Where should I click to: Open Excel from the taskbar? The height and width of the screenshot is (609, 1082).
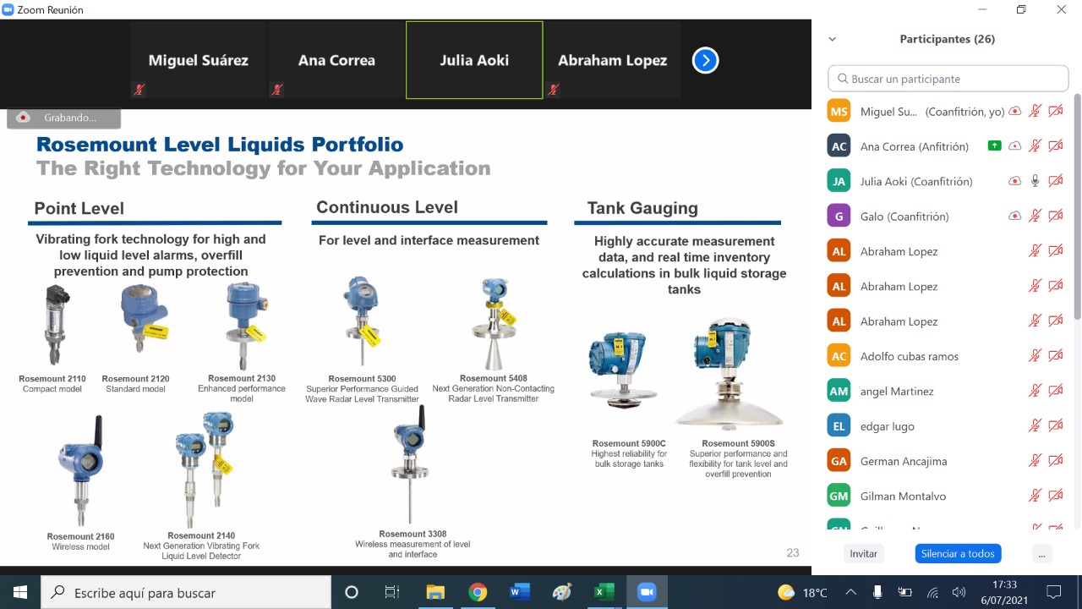[x=604, y=592]
